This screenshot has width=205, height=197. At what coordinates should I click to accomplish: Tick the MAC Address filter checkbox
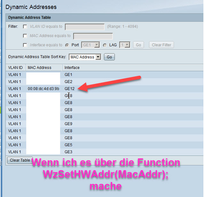[x=25, y=36]
